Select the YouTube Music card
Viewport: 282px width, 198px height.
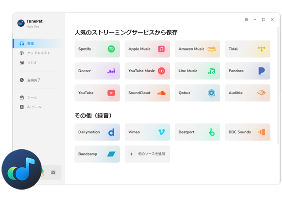point(147,71)
